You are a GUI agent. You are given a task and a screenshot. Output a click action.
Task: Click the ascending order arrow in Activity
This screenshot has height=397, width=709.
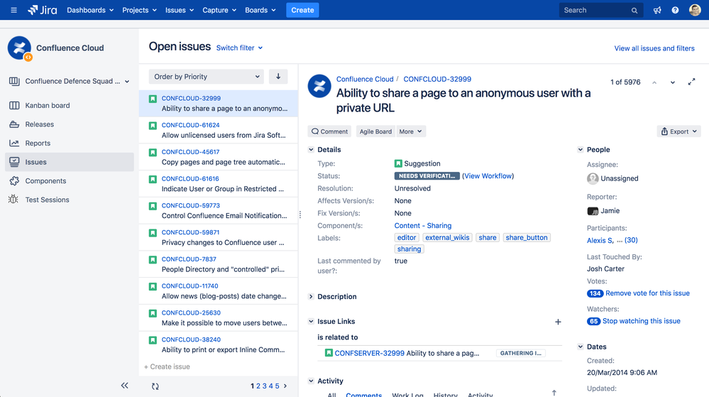[554, 393]
